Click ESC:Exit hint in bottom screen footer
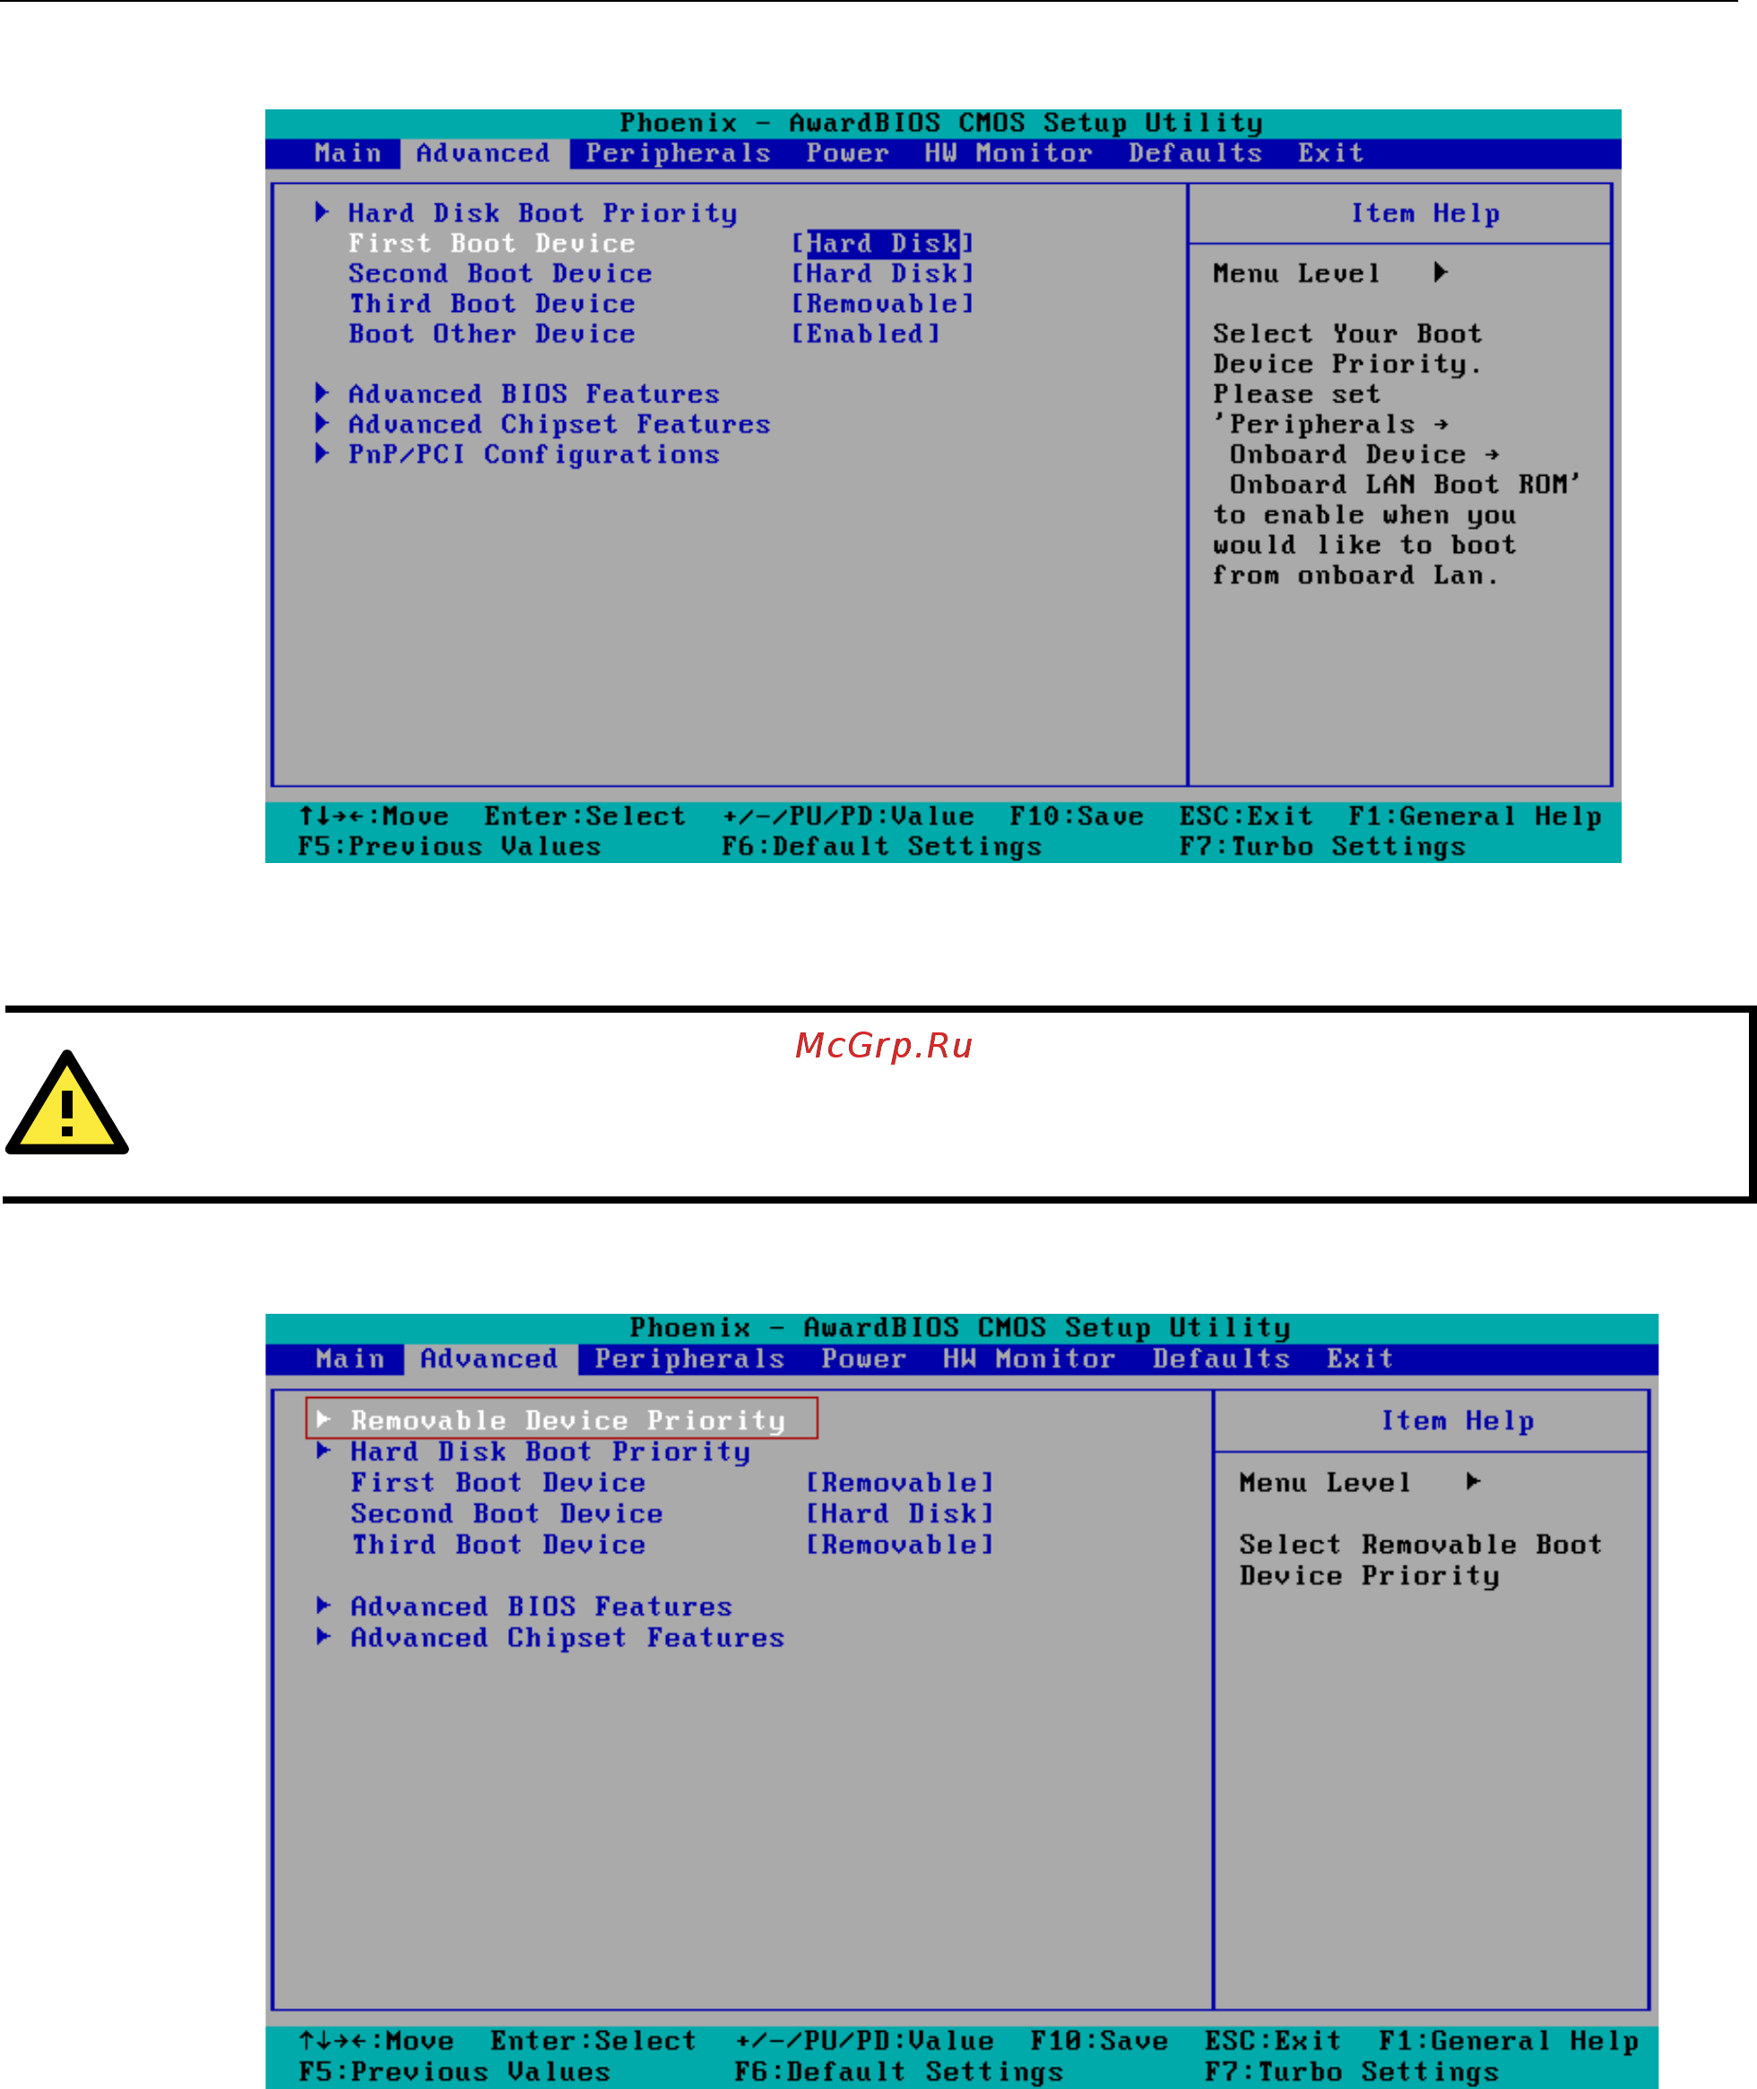This screenshot has width=1757, height=2089. (x=1274, y=2042)
